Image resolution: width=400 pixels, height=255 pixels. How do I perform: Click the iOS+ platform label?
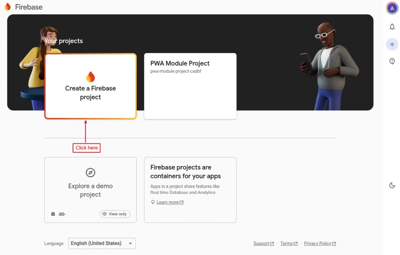62,214
